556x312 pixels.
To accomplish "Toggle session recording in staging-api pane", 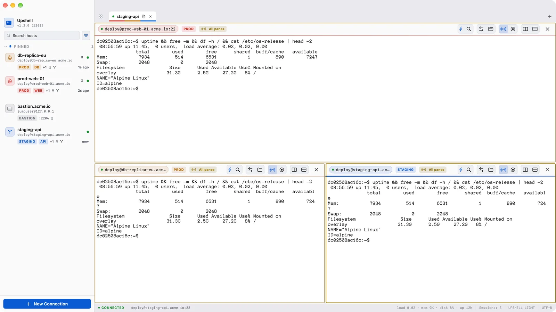I will [513, 170].
